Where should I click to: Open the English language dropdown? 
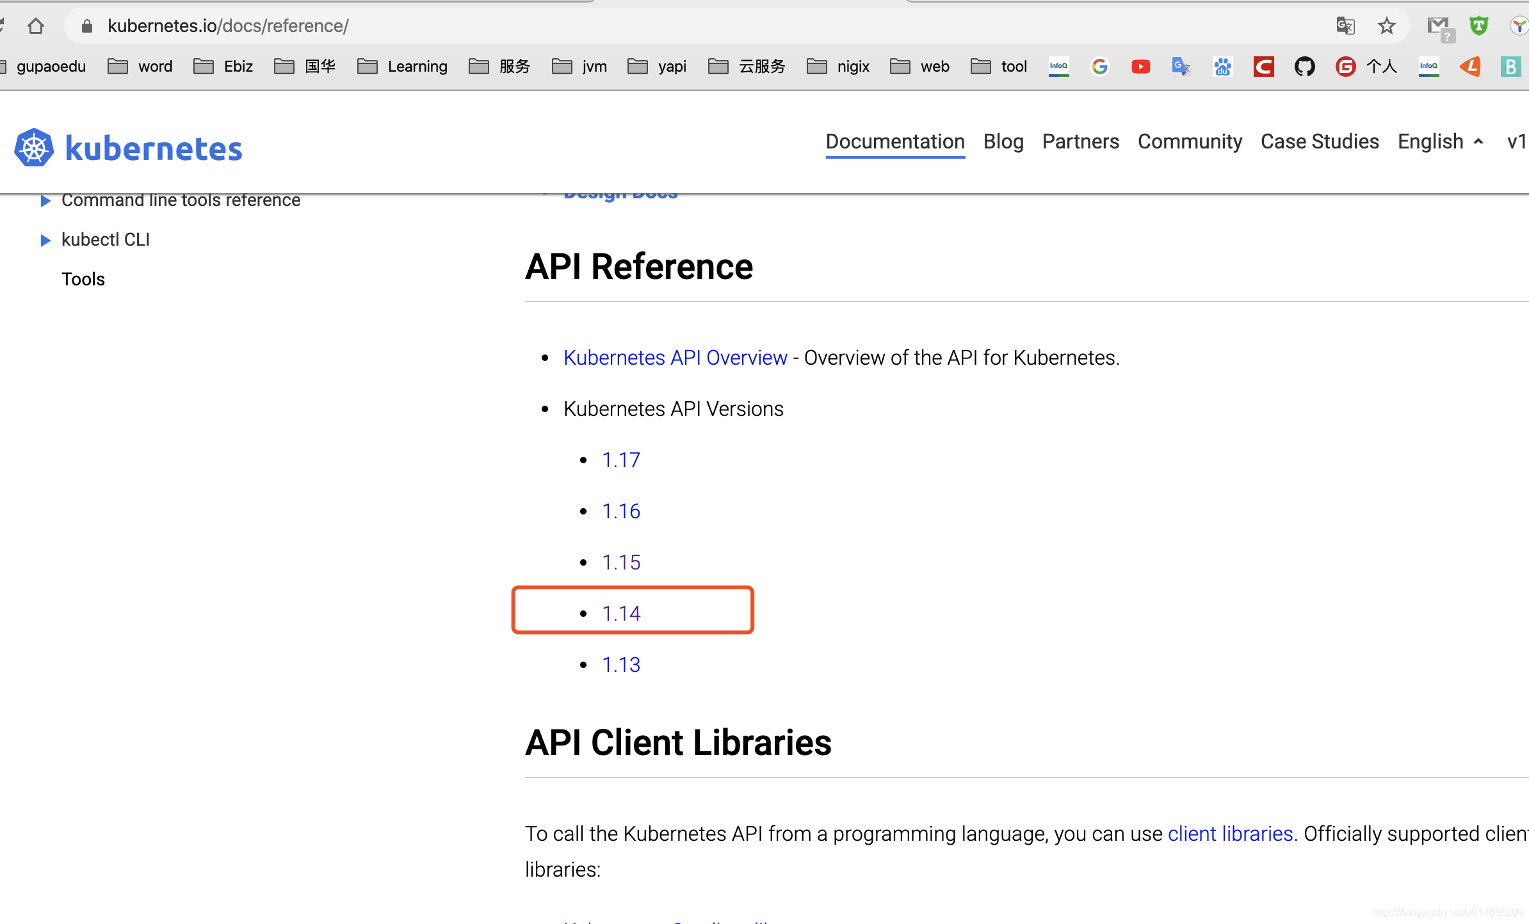pyautogui.click(x=1441, y=141)
